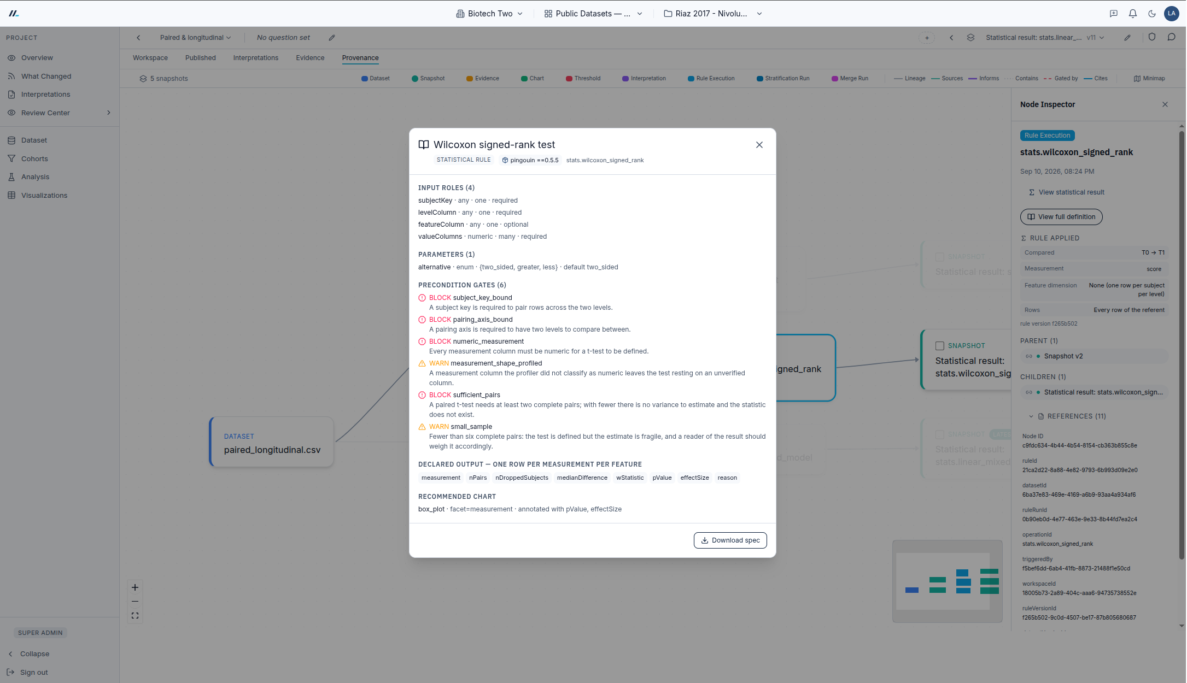Open View statistical result link
Viewport: 1187px width, 683px height.
coord(1066,192)
